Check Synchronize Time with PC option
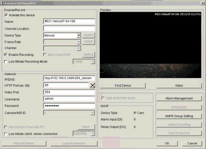The image size is (206, 149). pyautogui.click(x=6, y=127)
